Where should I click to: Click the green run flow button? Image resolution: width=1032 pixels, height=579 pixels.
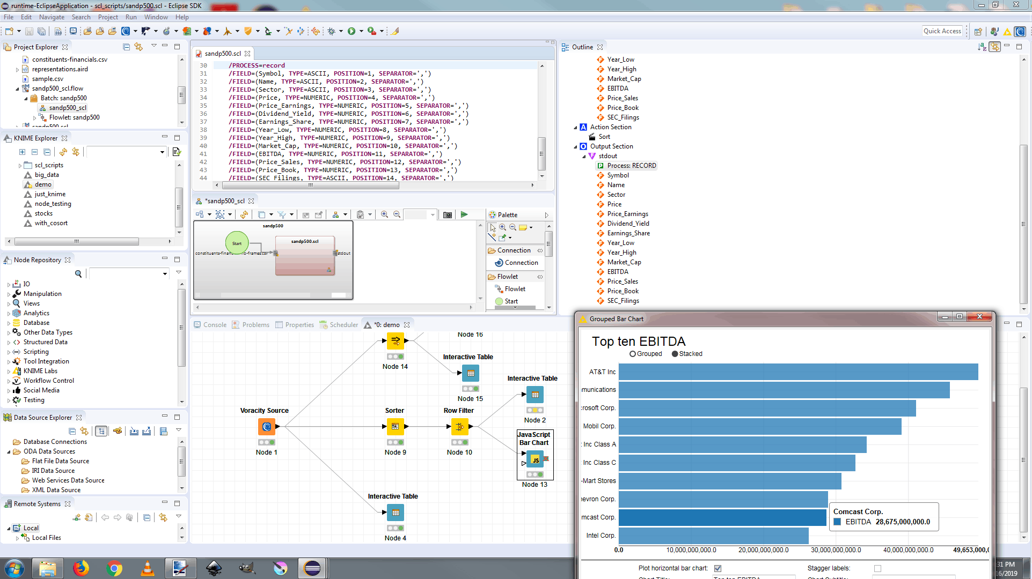(464, 214)
